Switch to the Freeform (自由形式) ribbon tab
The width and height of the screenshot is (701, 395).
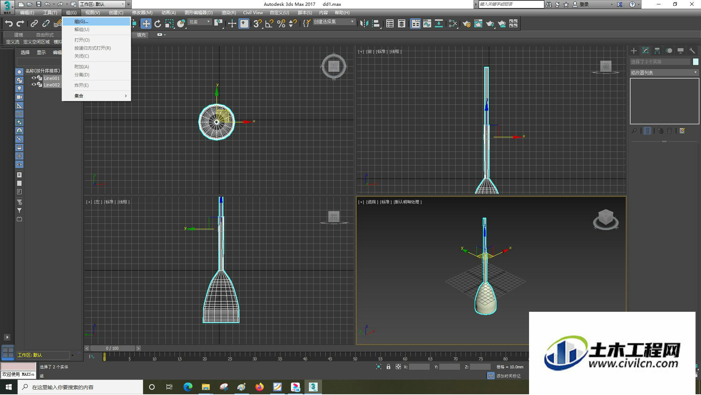point(45,35)
